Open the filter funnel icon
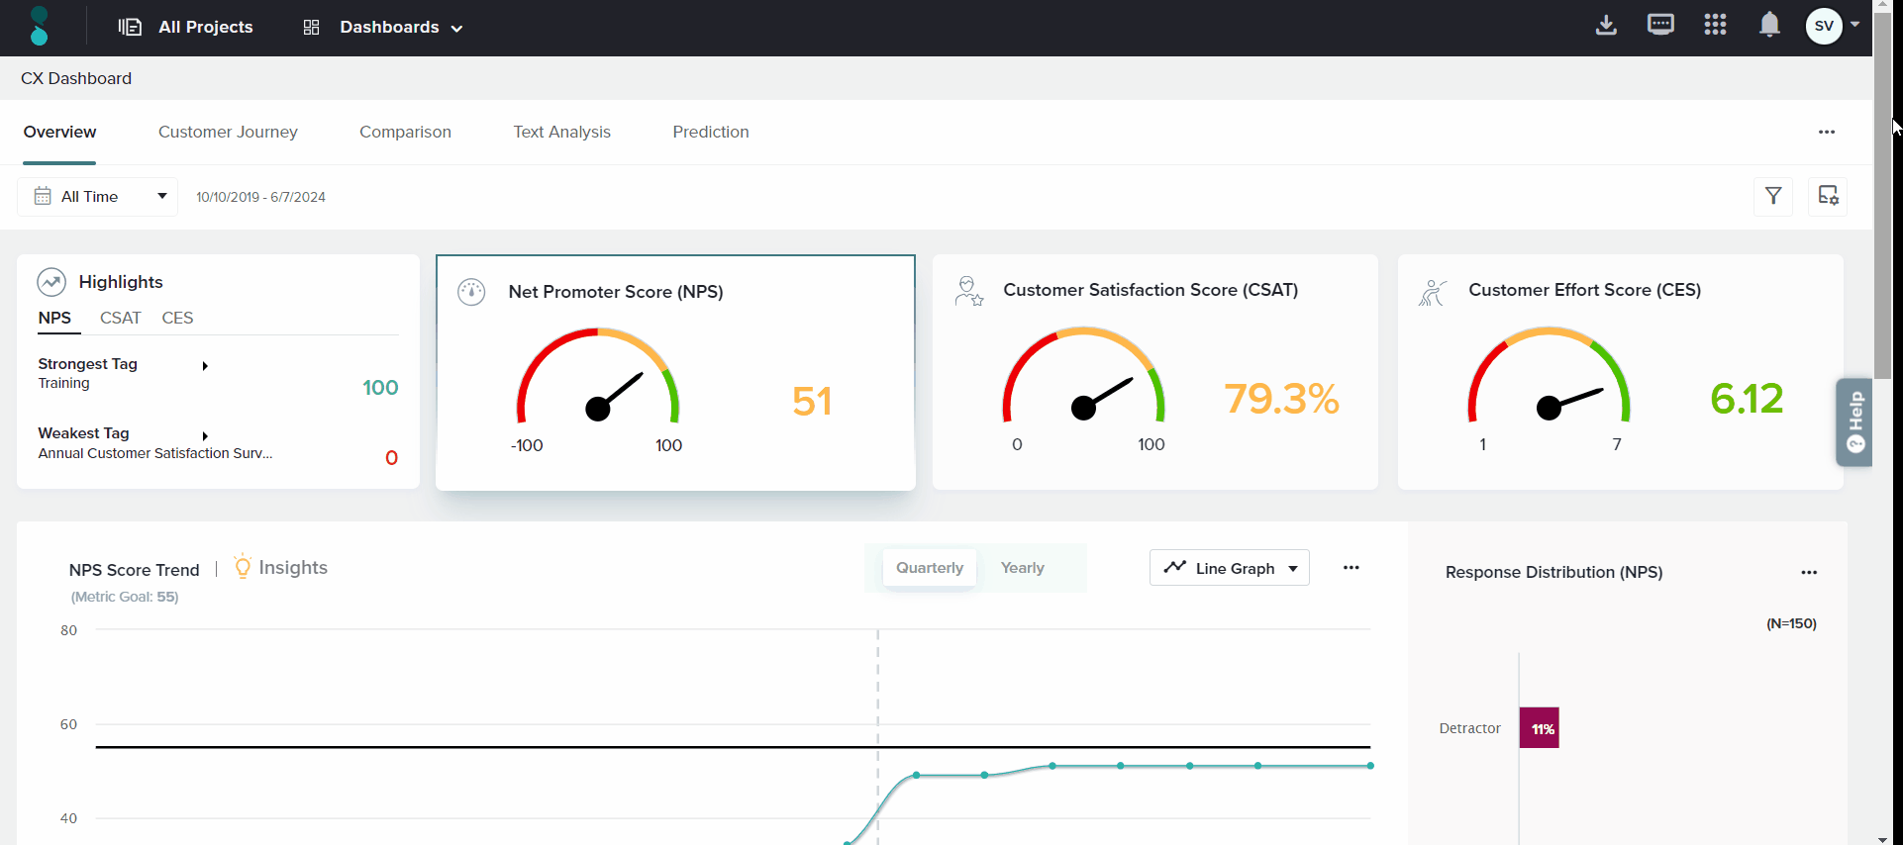Image resolution: width=1903 pixels, height=845 pixels. (x=1773, y=196)
